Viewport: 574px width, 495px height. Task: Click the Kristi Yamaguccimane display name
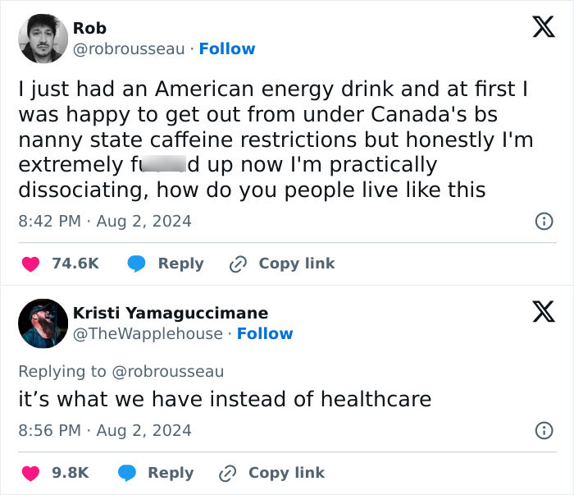tap(171, 313)
